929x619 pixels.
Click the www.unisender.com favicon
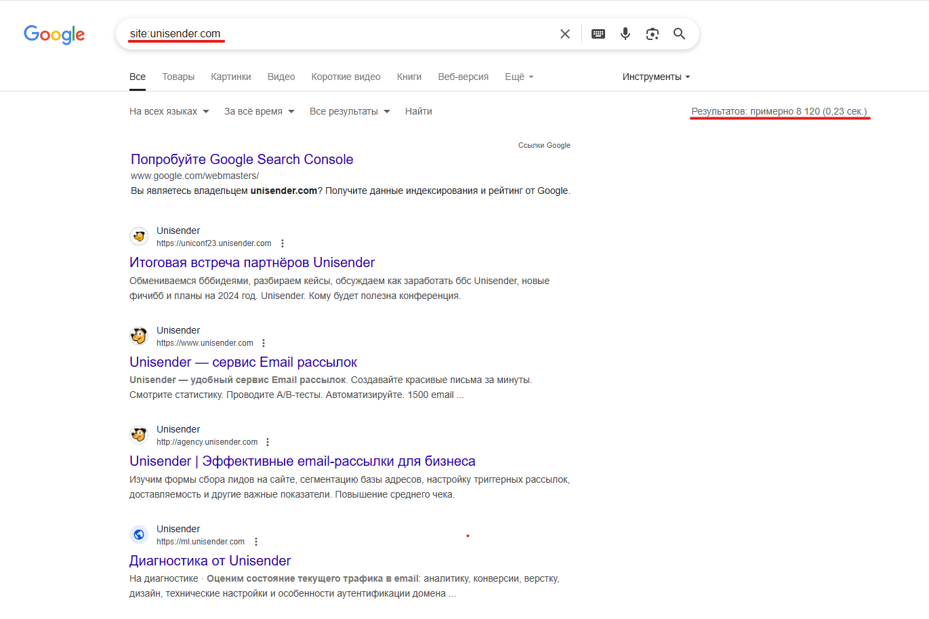point(139,336)
